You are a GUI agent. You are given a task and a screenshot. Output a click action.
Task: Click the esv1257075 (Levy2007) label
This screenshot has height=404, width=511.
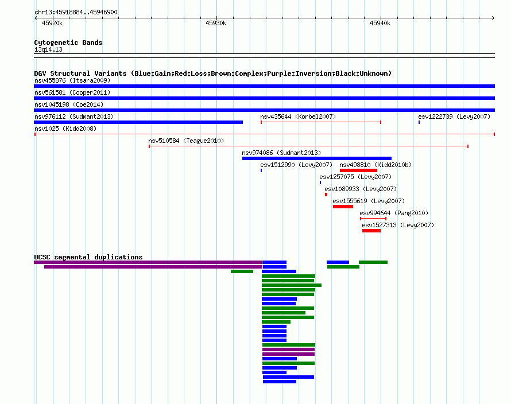355,177
